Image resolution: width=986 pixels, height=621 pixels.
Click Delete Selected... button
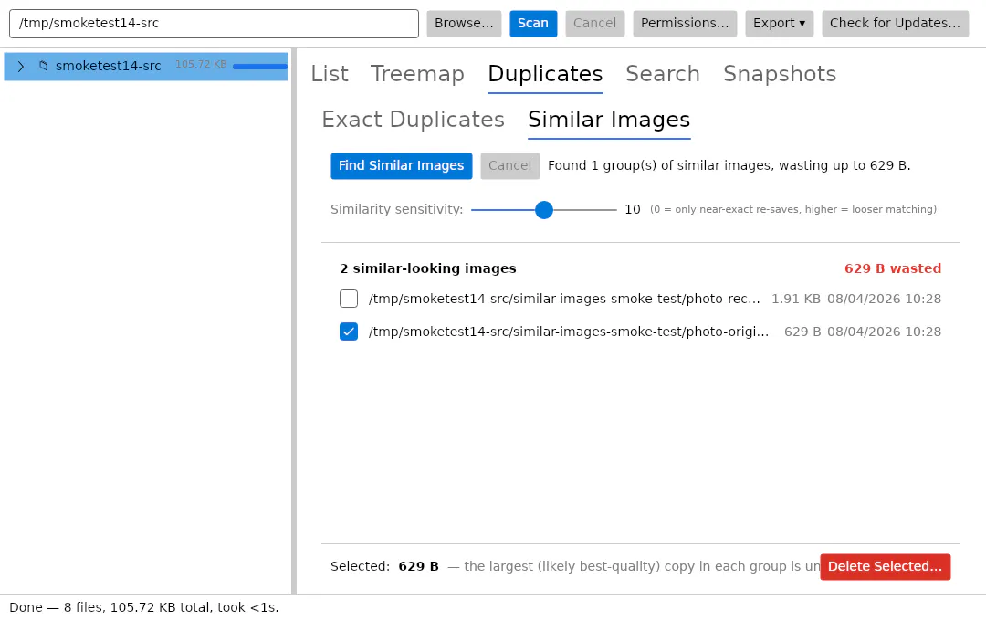(886, 567)
